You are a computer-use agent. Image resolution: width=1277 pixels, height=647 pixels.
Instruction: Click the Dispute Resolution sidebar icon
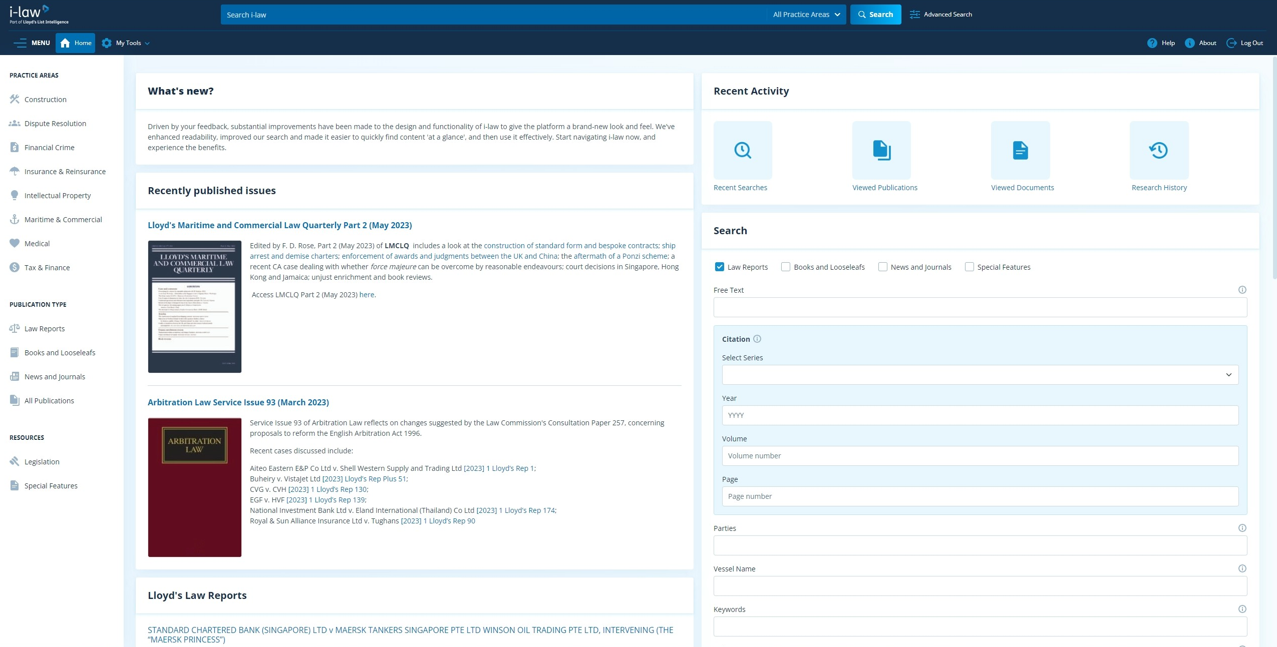pyautogui.click(x=14, y=123)
